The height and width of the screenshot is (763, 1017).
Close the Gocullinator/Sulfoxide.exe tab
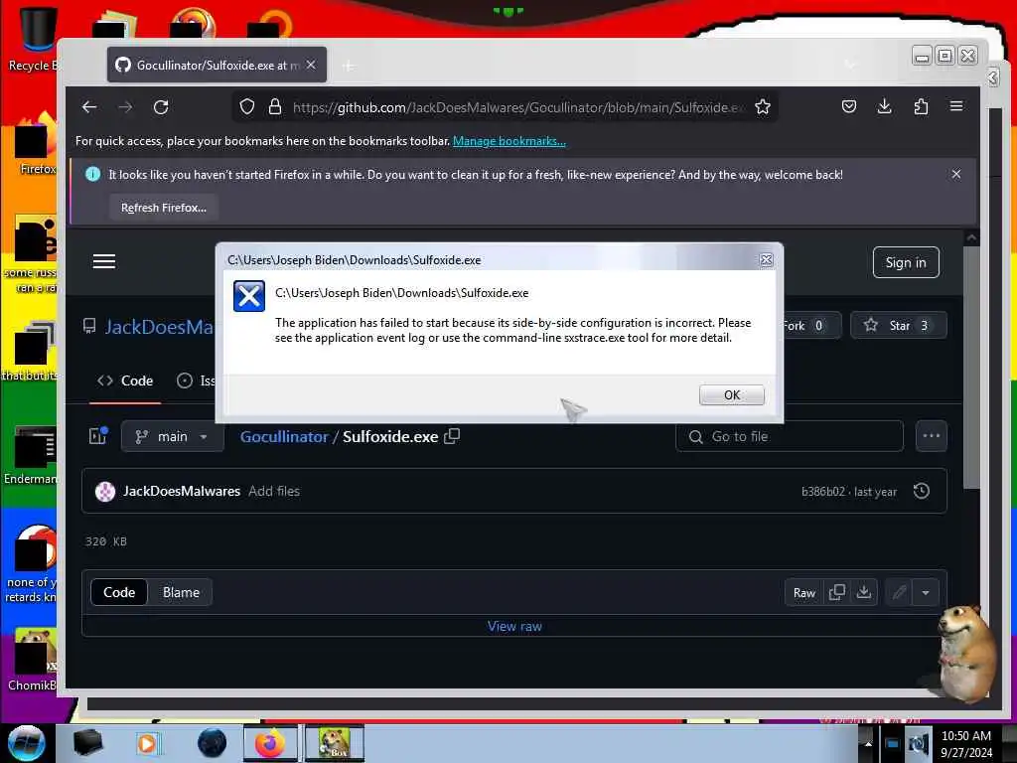pyautogui.click(x=311, y=65)
